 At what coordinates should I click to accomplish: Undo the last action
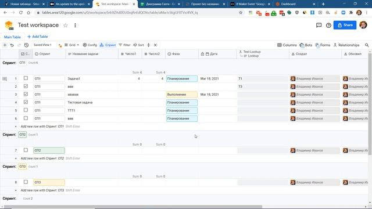pyautogui.click(x=12, y=45)
